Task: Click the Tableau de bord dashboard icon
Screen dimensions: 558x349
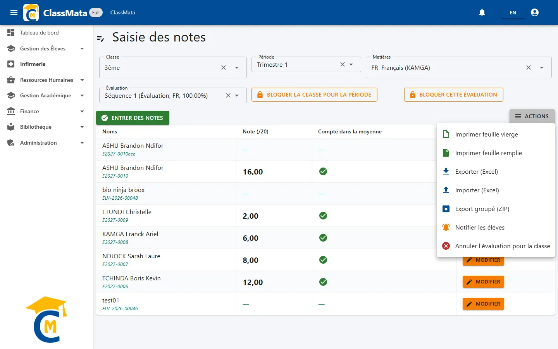Action: (x=11, y=33)
